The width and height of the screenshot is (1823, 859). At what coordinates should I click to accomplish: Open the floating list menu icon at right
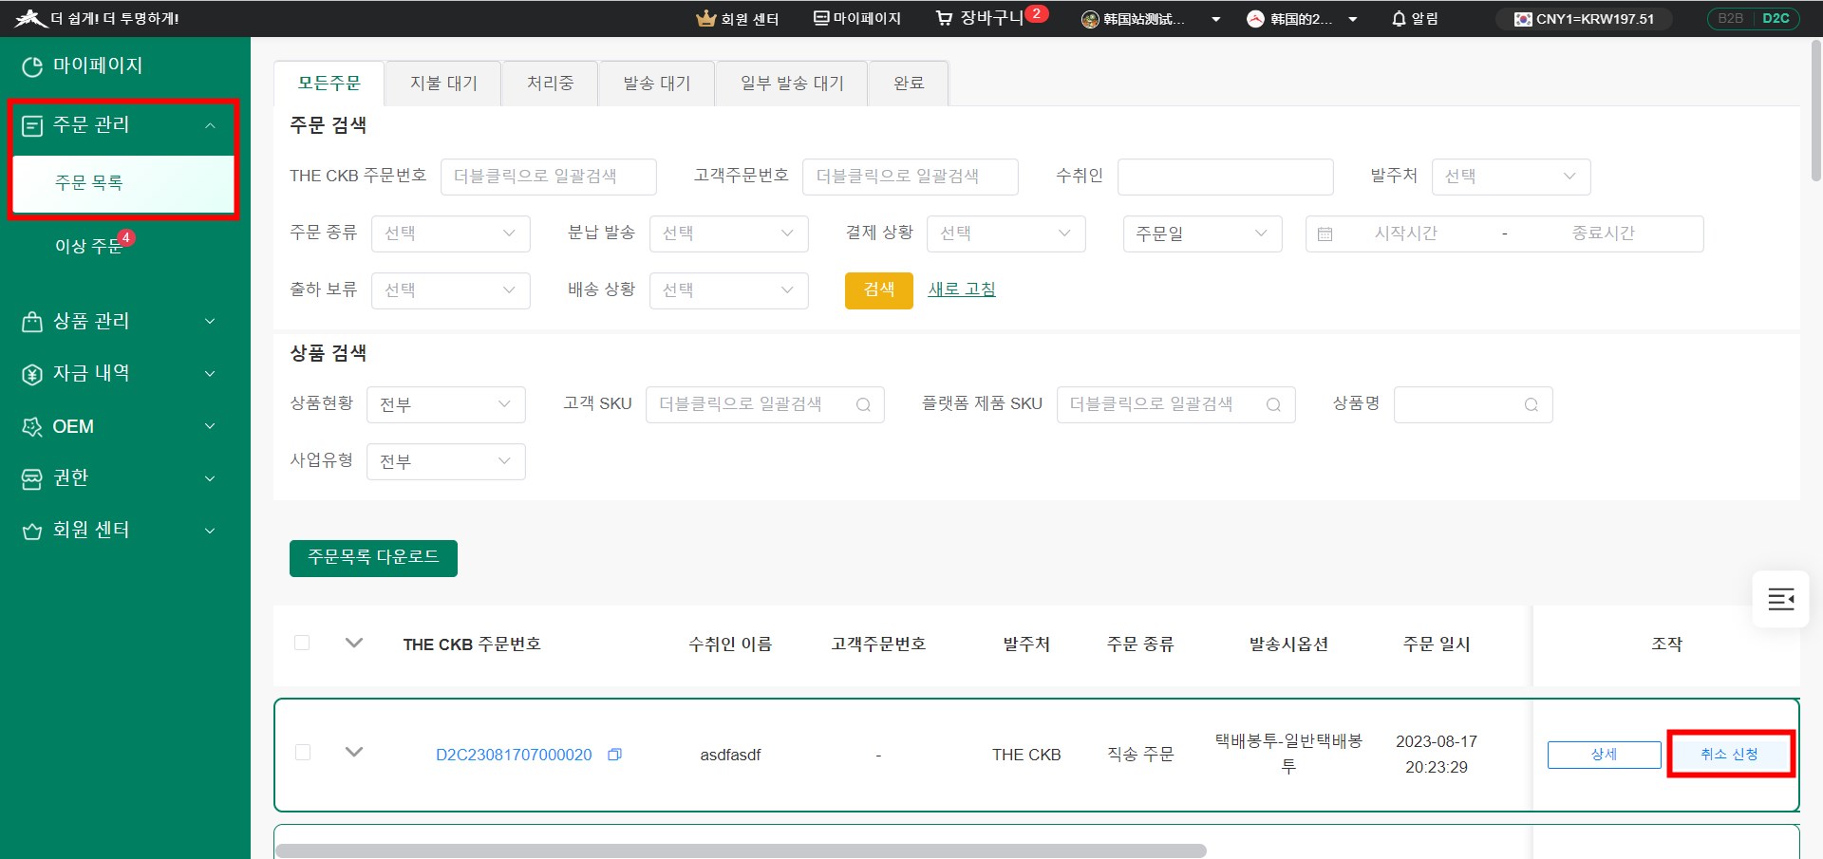pyautogui.click(x=1780, y=599)
